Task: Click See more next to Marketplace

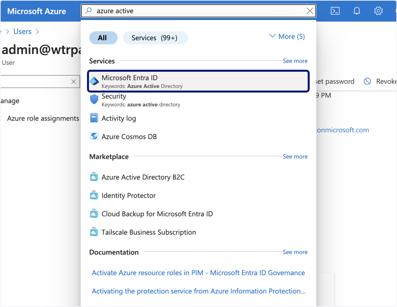Action: pyautogui.click(x=295, y=156)
